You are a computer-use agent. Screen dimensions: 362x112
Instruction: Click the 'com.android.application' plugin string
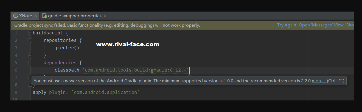(x=105, y=92)
